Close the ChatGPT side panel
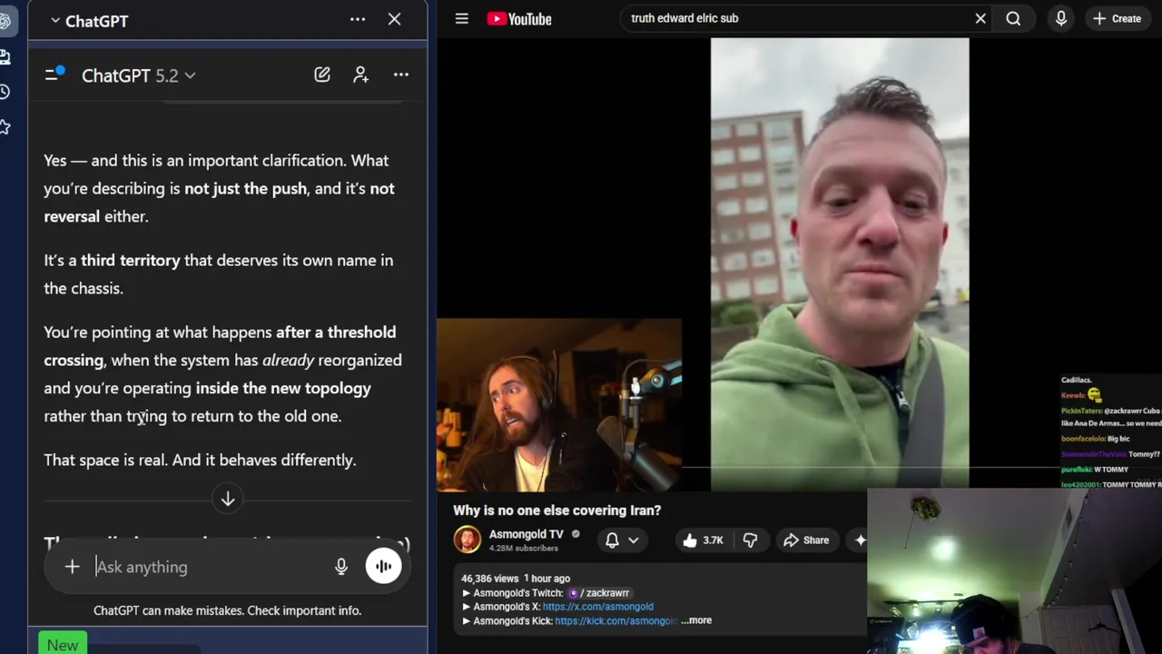1162x654 pixels. click(x=394, y=19)
